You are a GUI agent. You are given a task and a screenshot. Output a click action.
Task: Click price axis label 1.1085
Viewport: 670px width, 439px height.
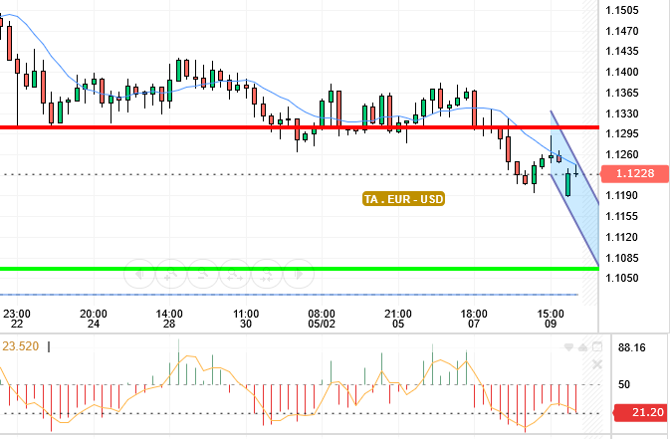(x=621, y=258)
